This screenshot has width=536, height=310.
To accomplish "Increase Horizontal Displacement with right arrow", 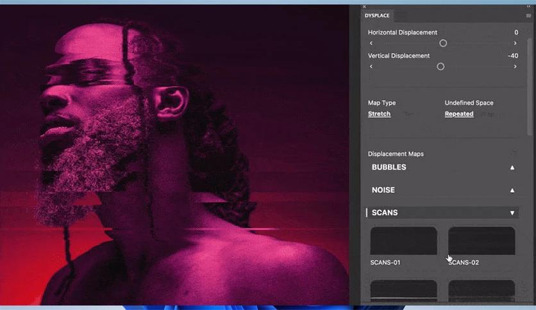I will (x=515, y=44).
